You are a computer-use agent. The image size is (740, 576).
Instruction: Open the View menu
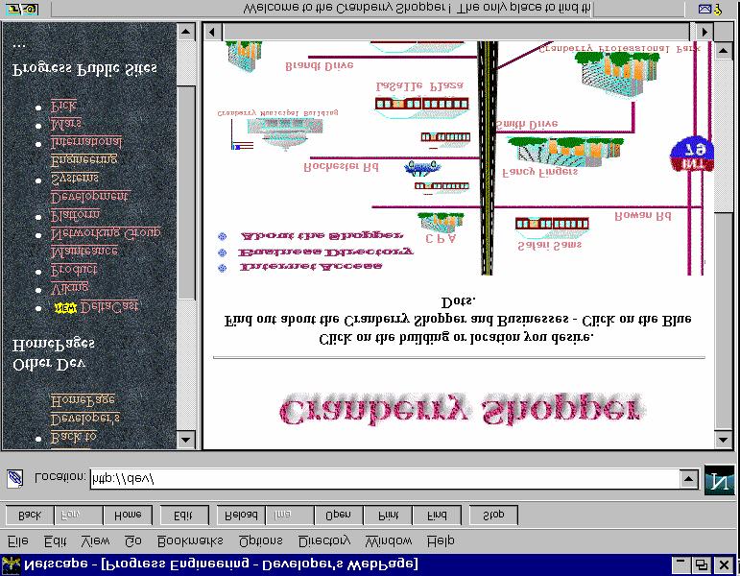95,541
